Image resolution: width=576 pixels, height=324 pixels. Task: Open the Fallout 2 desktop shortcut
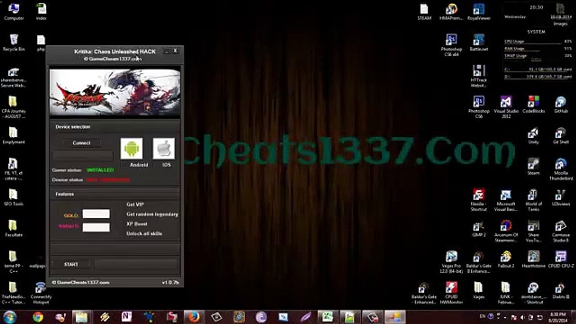coord(506,259)
